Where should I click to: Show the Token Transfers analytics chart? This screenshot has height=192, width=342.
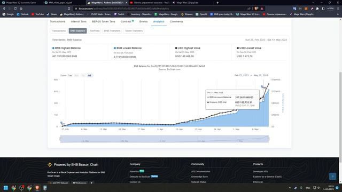tap(134, 31)
